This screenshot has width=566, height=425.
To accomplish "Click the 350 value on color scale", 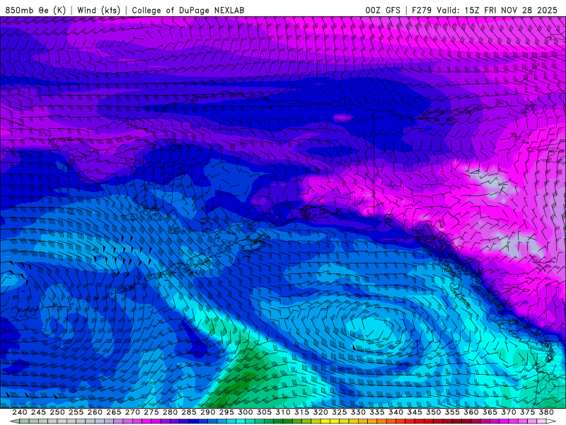I will tap(433, 412).
